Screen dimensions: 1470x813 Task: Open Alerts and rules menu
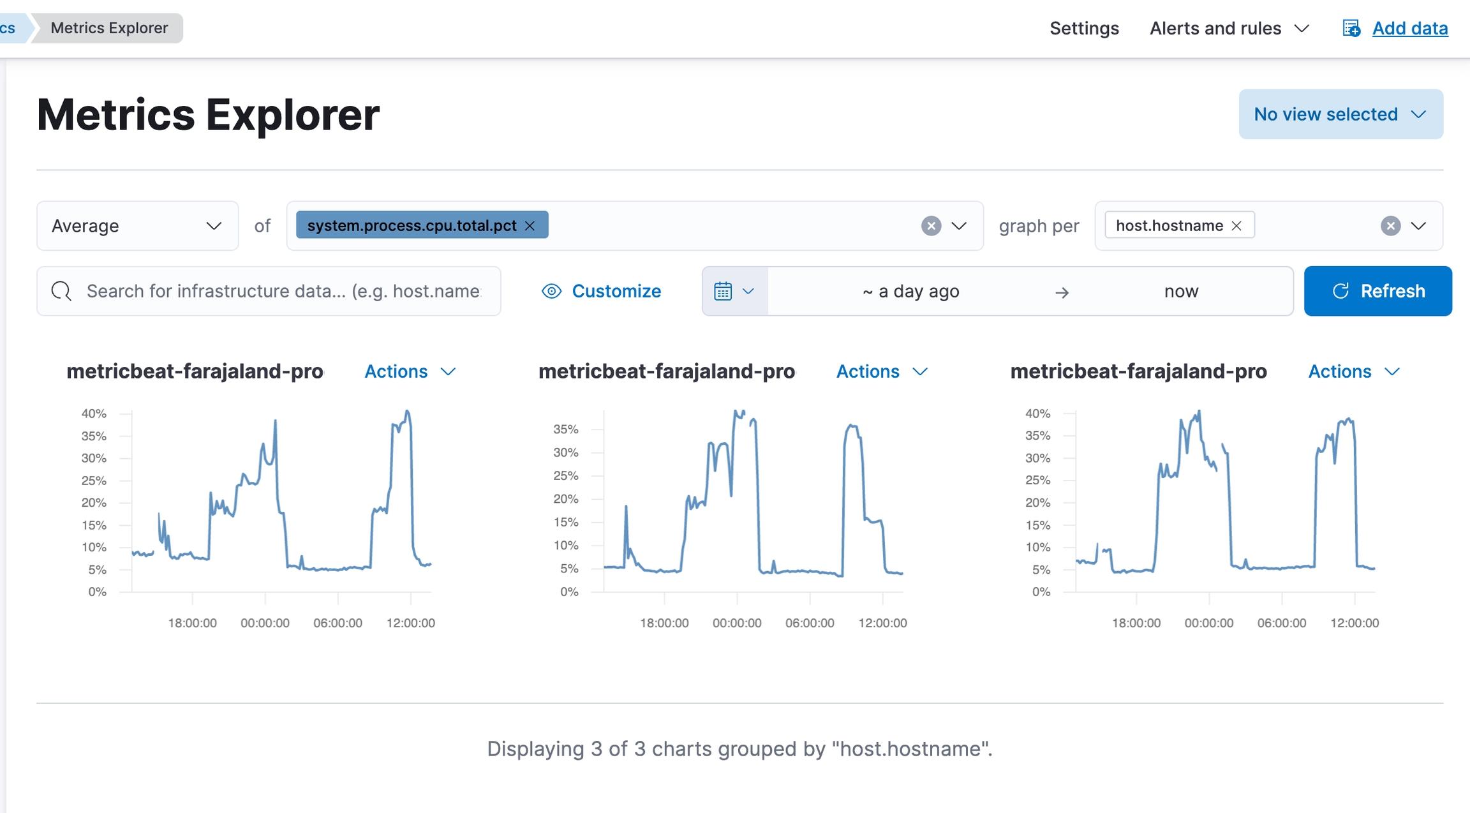(x=1229, y=28)
